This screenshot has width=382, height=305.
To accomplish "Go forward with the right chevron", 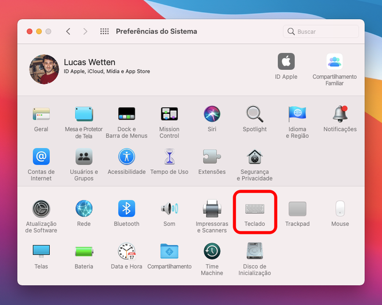I will tap(85, 31).
